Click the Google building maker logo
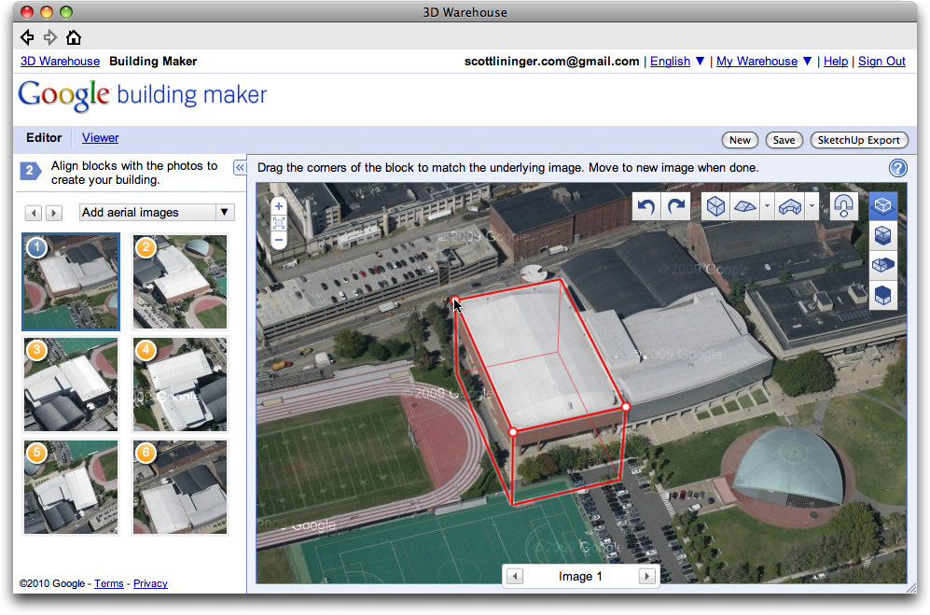 [143, 95]
